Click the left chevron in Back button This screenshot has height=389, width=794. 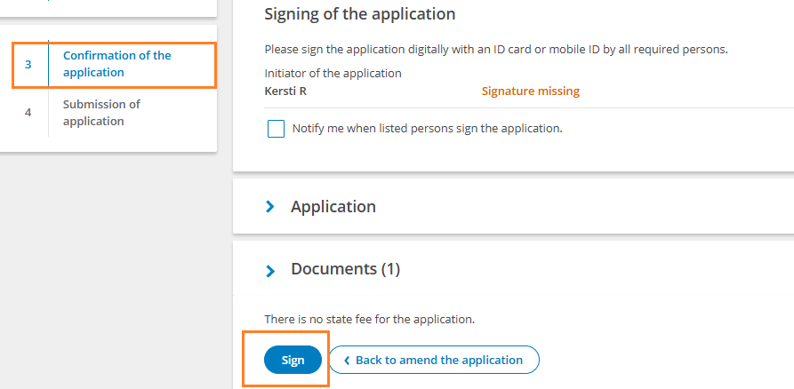(x=347, y=361)
